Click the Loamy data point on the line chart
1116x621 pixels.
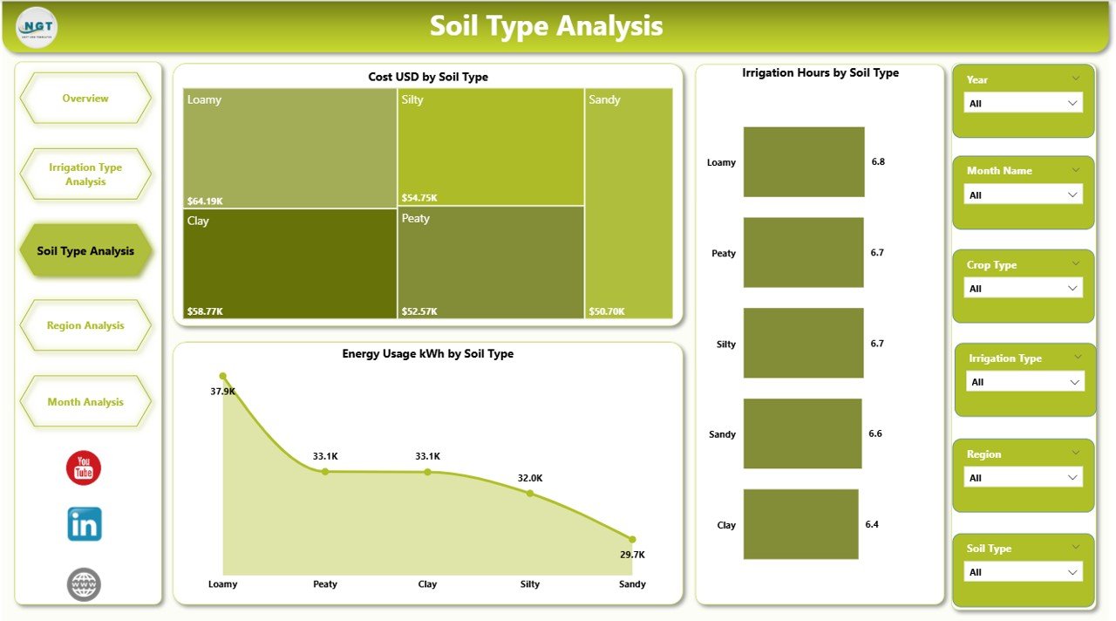[223, 377]
